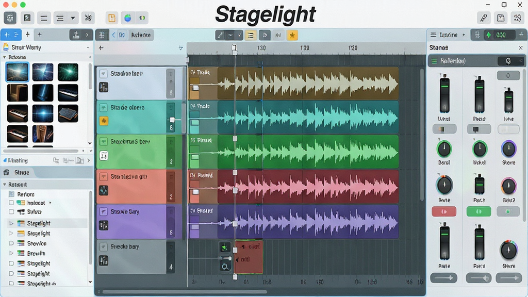Collapse the Retroort section

(5, 185)
